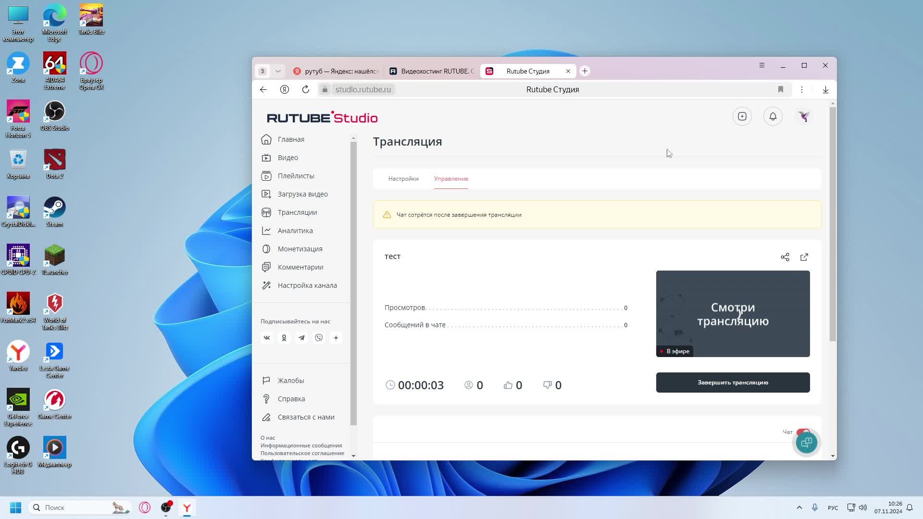This screenshot has height=519, width=923.
Task: Click the studio.rutube.ru address field
Action: 363,89
